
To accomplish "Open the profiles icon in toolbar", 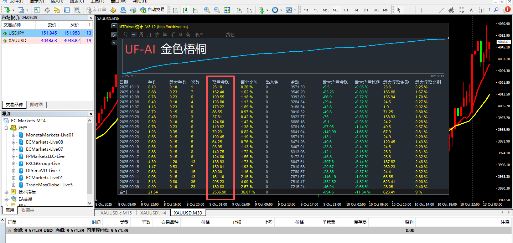I will (21, 10).
